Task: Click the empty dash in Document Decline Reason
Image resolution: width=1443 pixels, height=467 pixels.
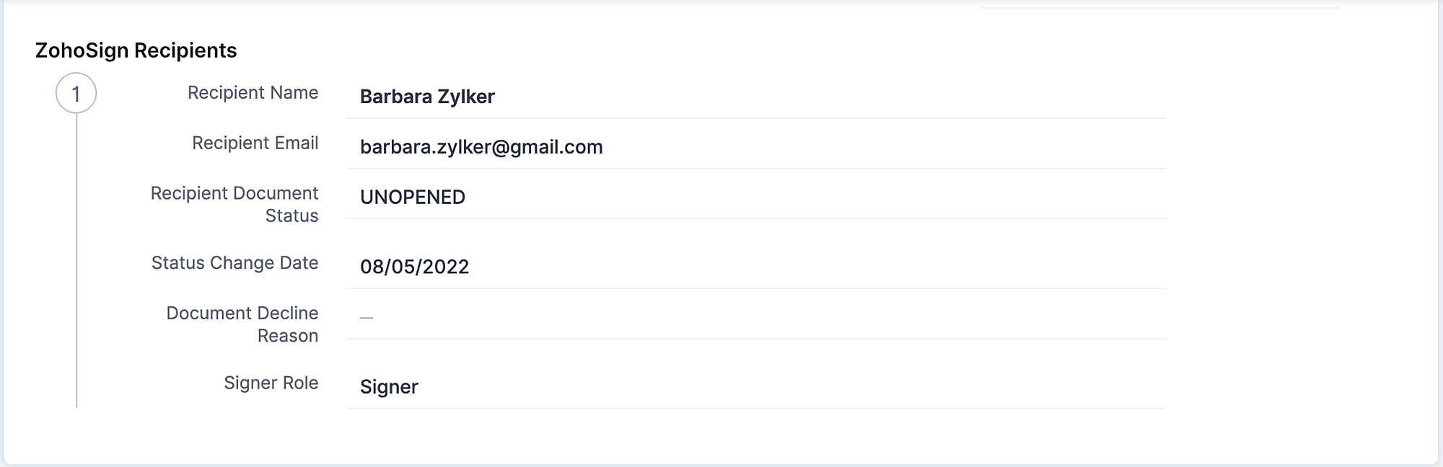Action: (367, 317)
